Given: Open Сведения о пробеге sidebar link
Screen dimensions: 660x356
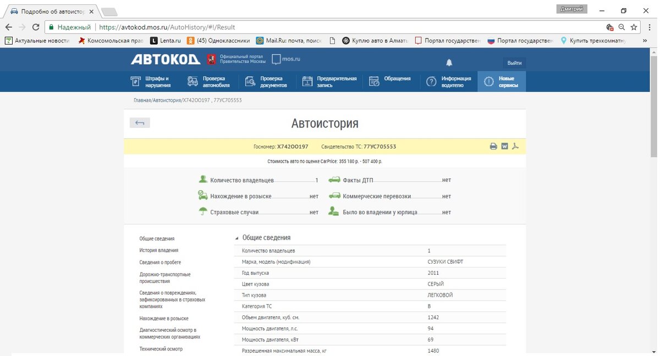Looking at the screenshot, I should [160, 263].
